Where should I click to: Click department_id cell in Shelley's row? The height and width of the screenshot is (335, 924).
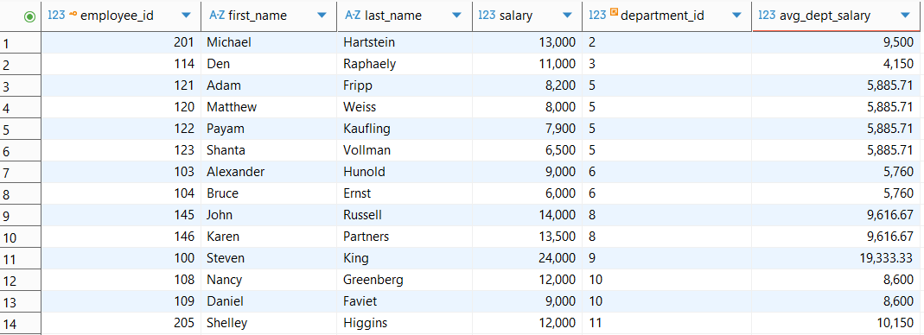667,323
